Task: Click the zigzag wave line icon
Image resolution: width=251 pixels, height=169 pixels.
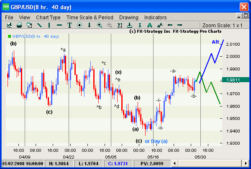Action: (x=160, y=25)
